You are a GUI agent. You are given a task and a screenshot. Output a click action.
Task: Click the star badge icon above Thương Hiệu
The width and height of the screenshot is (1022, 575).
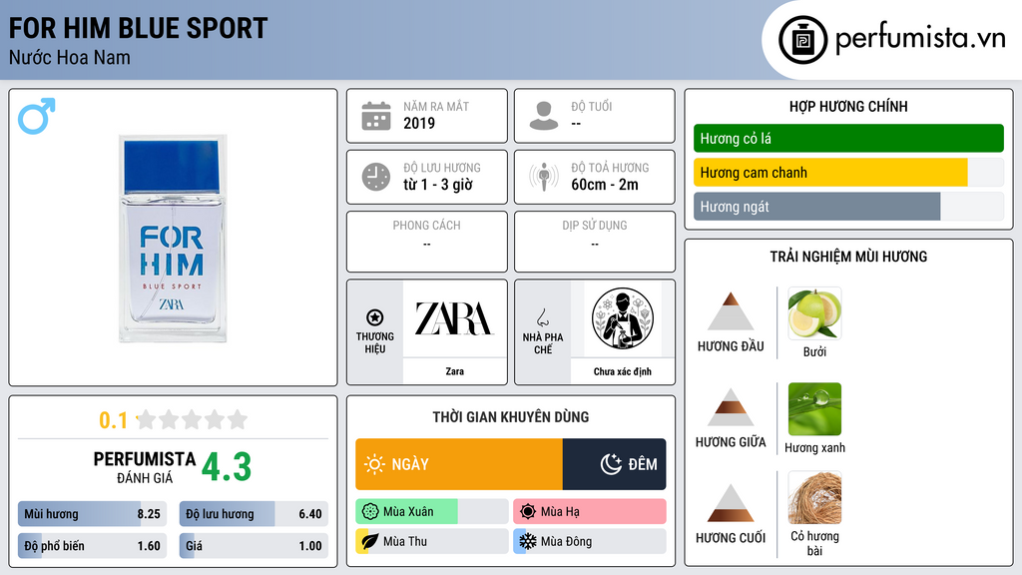point(375,317)
